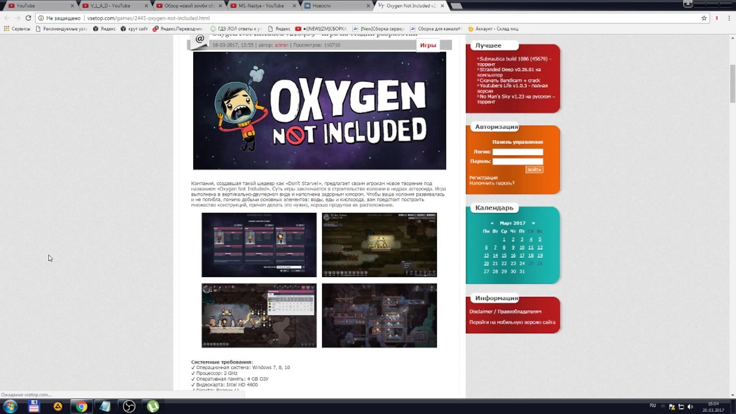The height and width of the screenshot is (414, 736).
Task: Close the 'MS. Nastya - YouTube' tab
Action: click(293, 6)
